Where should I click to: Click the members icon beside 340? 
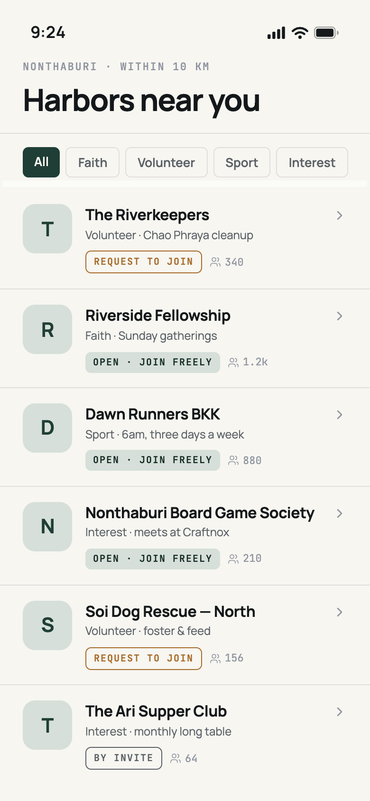click(x=215, y=262)
